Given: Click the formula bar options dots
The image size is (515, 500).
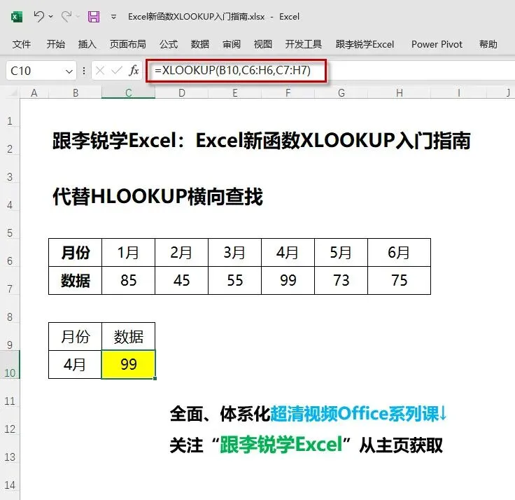Looking at the screenshot, I should 84,71.
